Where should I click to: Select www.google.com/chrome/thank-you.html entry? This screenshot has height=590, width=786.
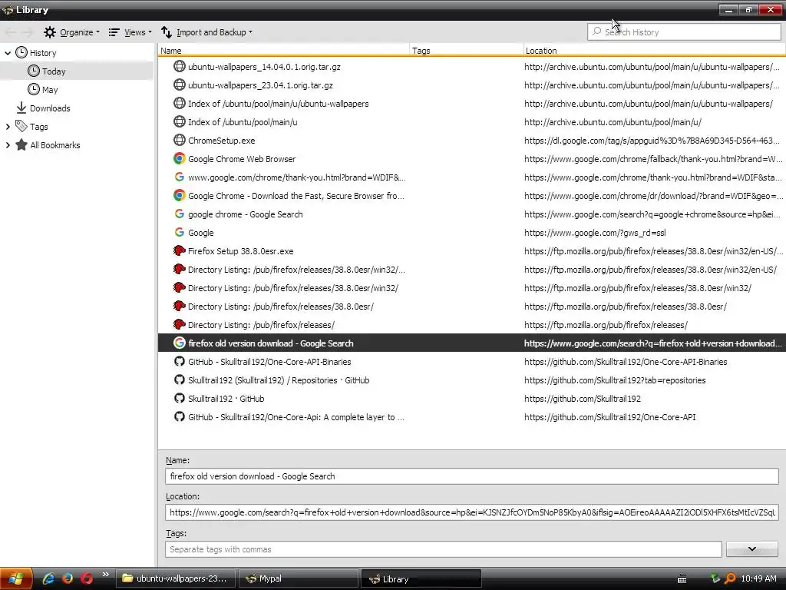point(472,177)
